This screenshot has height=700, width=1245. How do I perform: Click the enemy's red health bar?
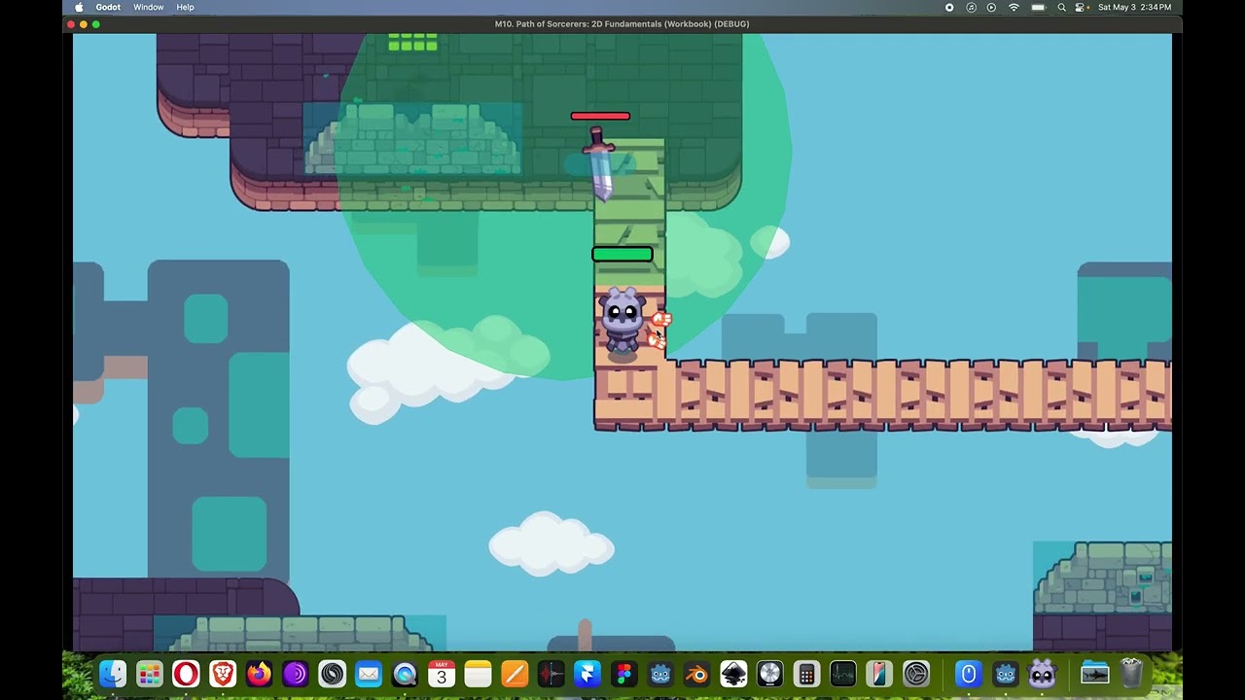(x=600, y=116)
